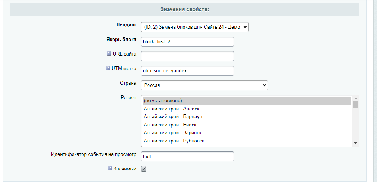Click help icon next to Значимый
The width and height of the screenshot is (377, 182).
point(110,169)
